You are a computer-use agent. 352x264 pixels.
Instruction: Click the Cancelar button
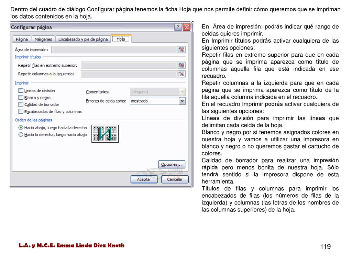tap(175, 179)
